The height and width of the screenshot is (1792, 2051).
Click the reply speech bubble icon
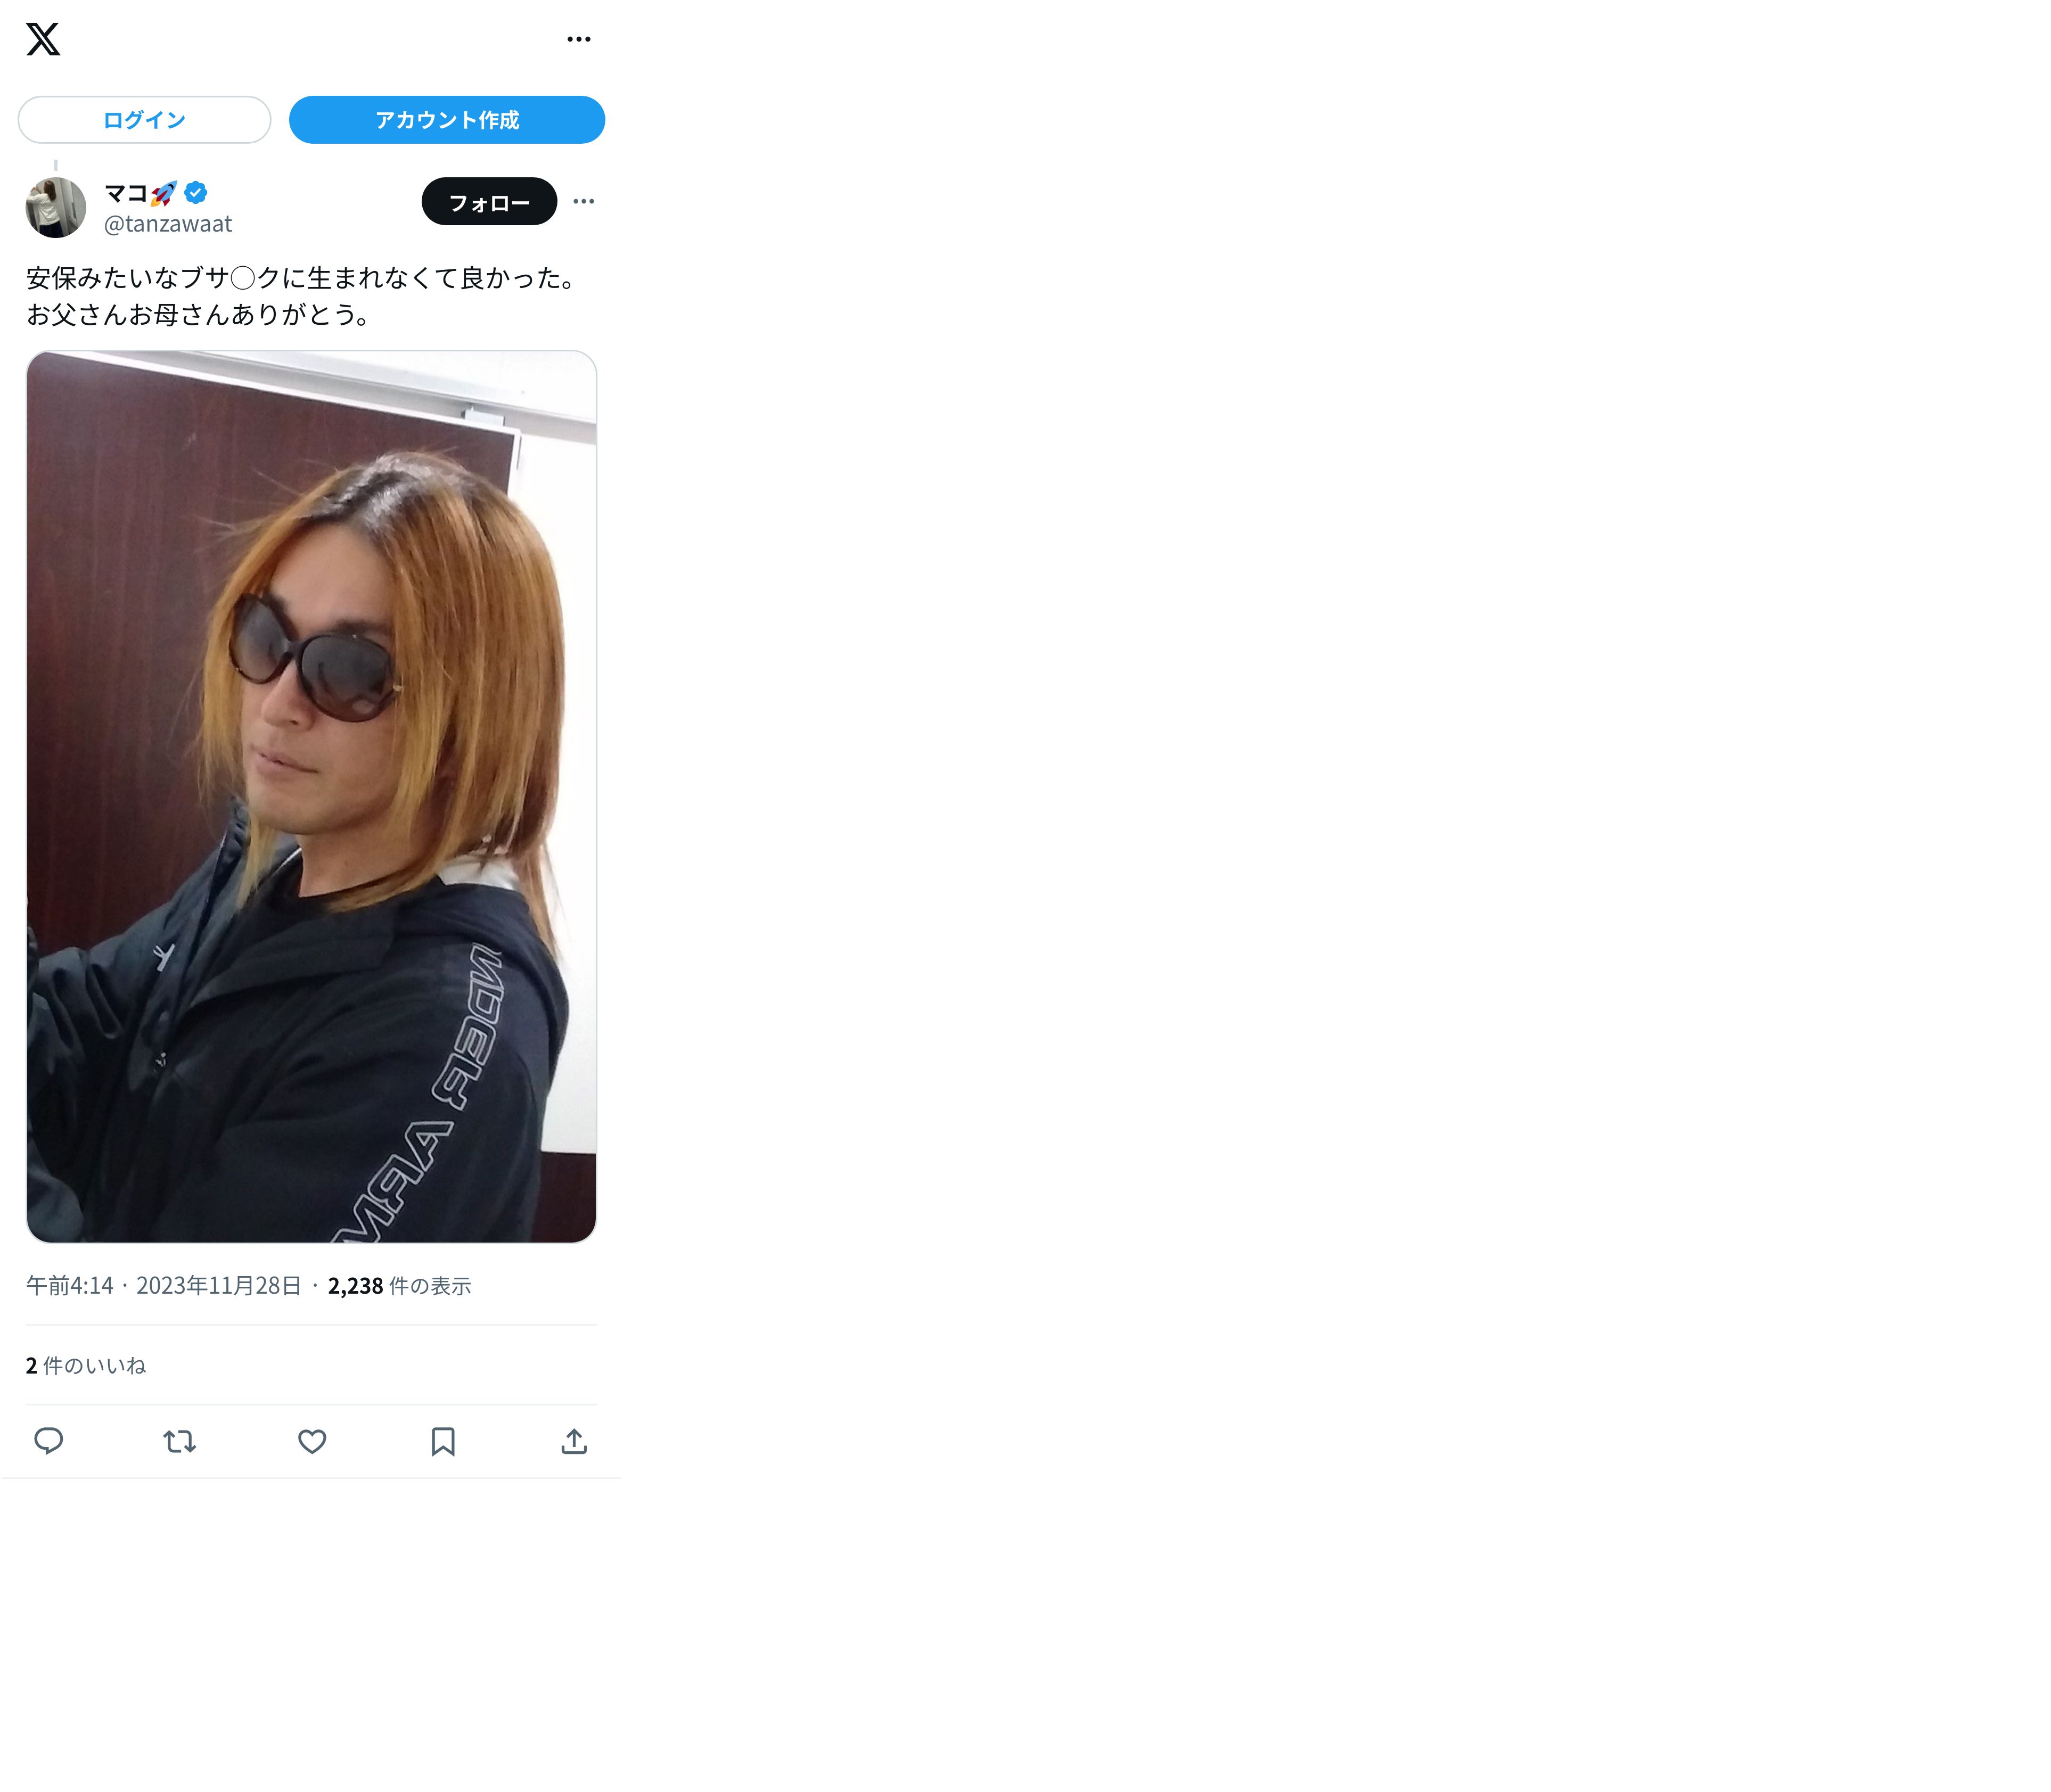(x=49, y=1441)
